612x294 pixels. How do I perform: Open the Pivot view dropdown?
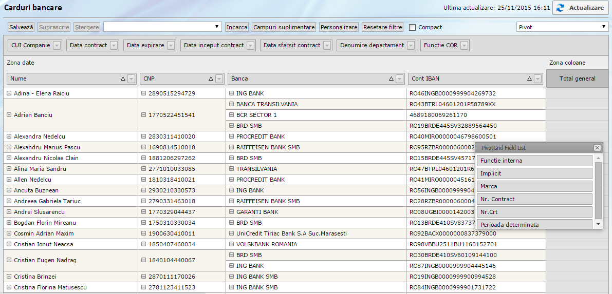coord(562,27)
